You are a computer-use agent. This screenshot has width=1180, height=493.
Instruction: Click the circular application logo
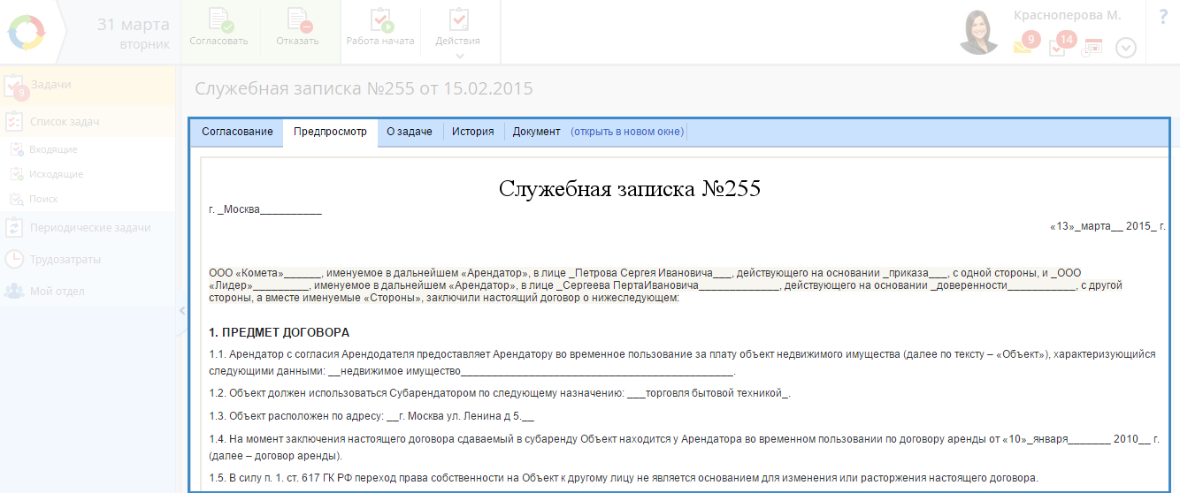pyautogui.click(x=26, y=33)
